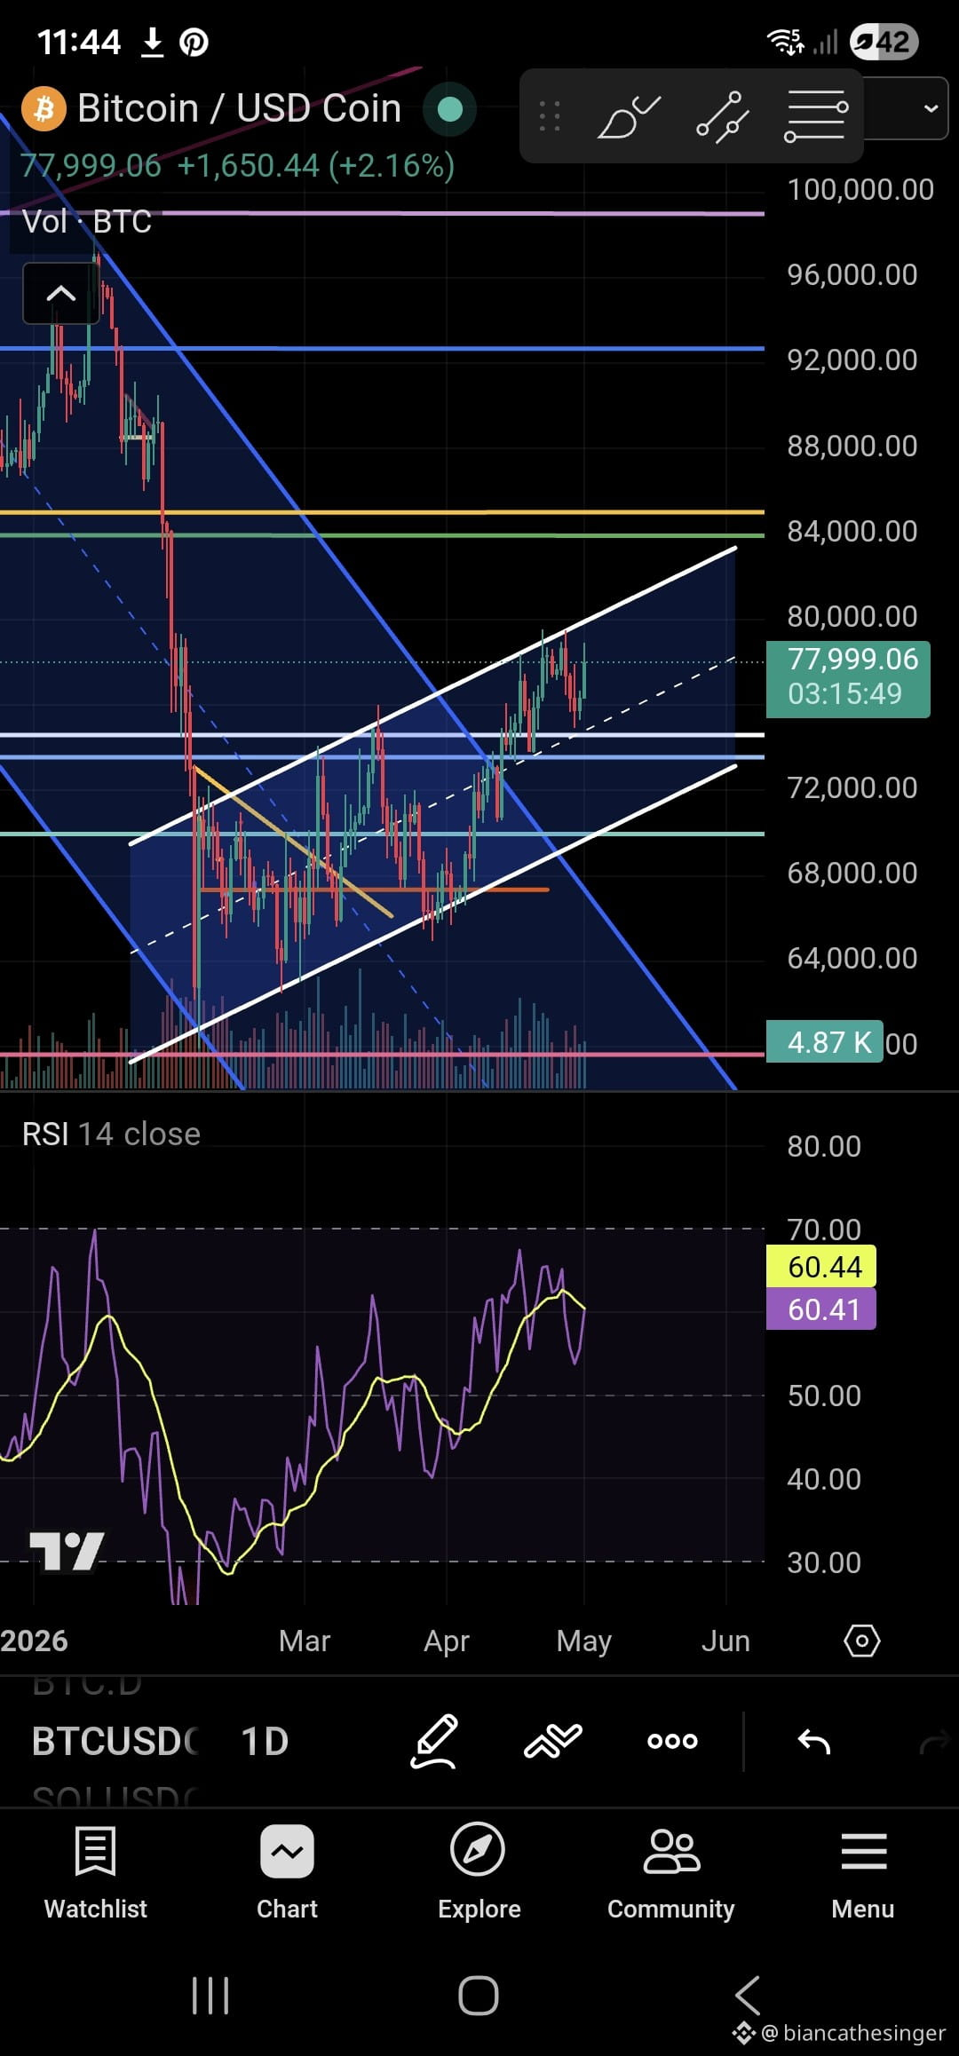Tap the Android home button

tap(478, 1997)
